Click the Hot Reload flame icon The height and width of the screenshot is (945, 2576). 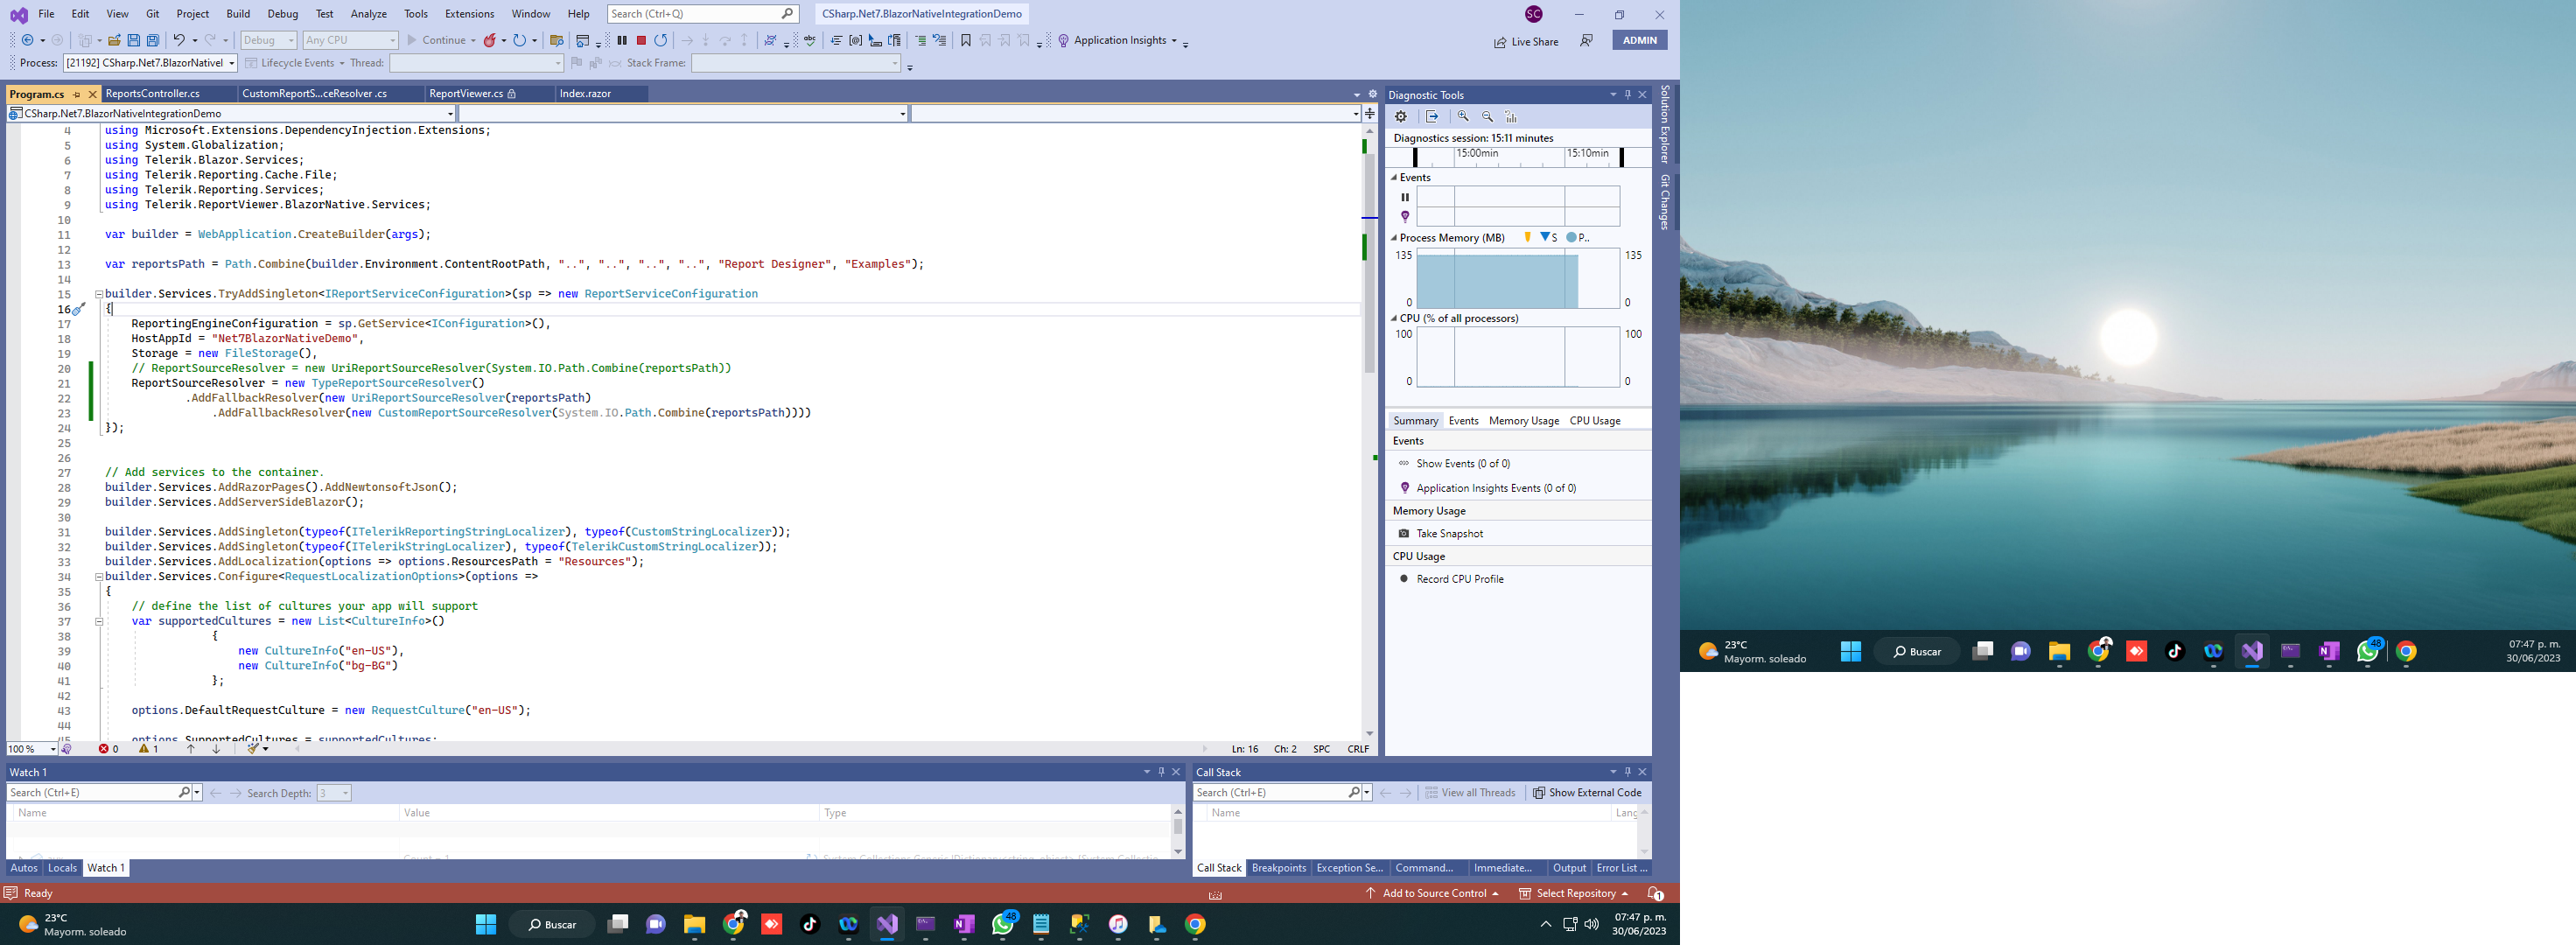pyautogui.click(x=490, y=40)
